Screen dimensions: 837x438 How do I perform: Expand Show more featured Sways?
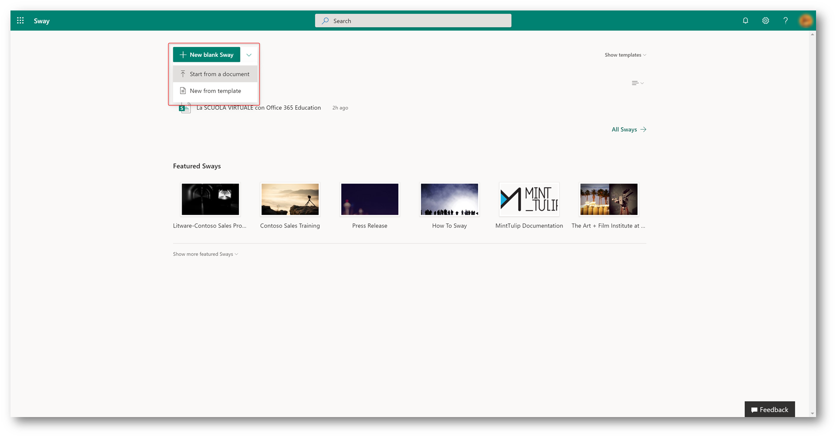(x=205, y=254)
